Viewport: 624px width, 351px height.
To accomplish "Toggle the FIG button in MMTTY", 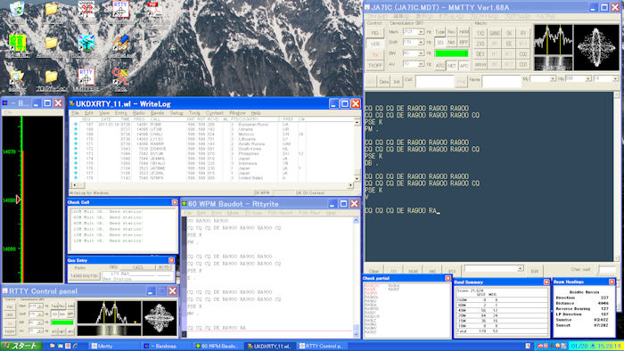I will tap(375, 33).
